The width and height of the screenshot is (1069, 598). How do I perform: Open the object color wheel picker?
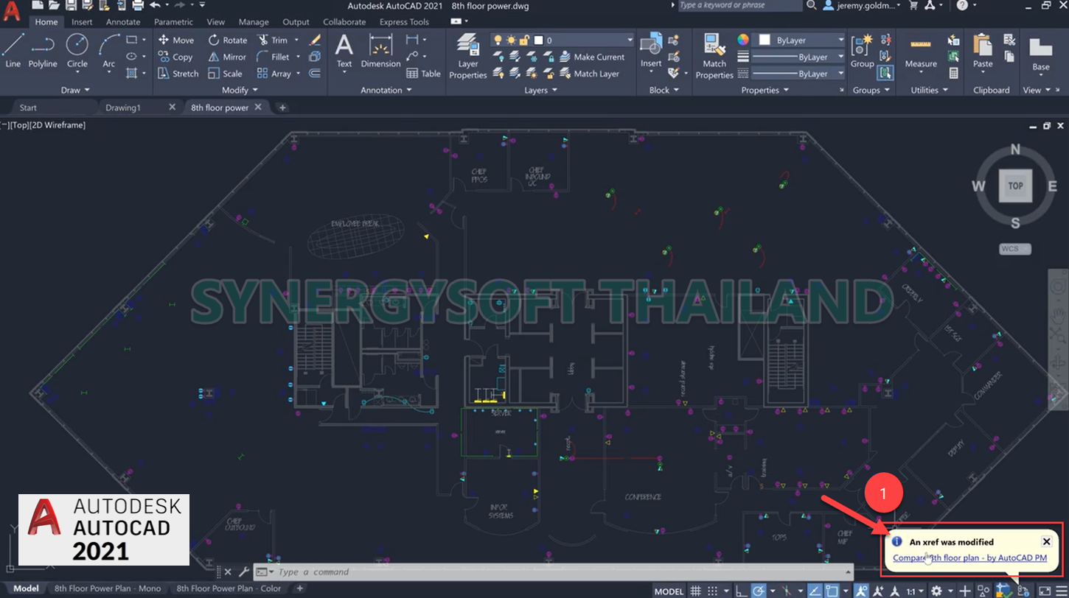(x=742, y=41)
